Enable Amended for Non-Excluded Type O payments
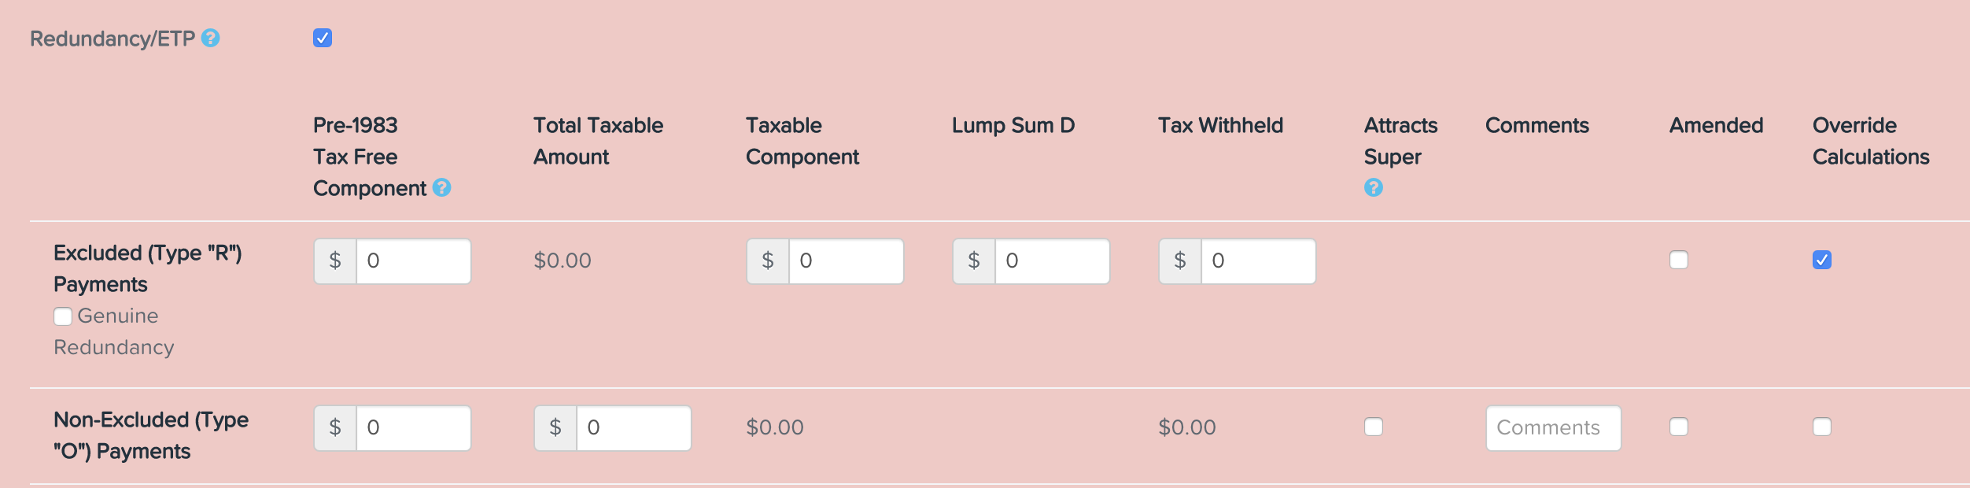Viewport: 1970px width, 488px height. (1679, 427)
